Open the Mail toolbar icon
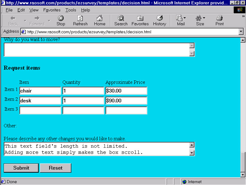The width and height of the screenshot is (246, 185). click(179, 18)
